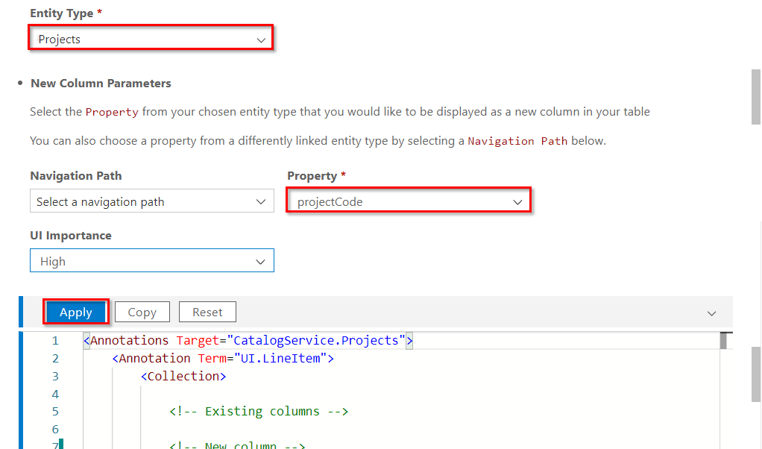Click the Existing columns comment on line 5

pyautogui.click(x=259, y=412)
